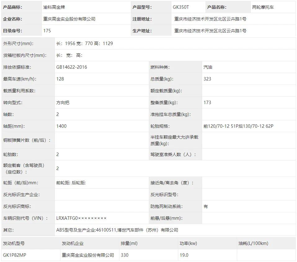Click the 前悬/后悬(mm) label

[166, 218]
